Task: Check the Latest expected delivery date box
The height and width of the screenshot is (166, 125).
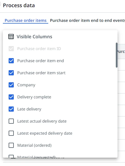Action: 11,133
